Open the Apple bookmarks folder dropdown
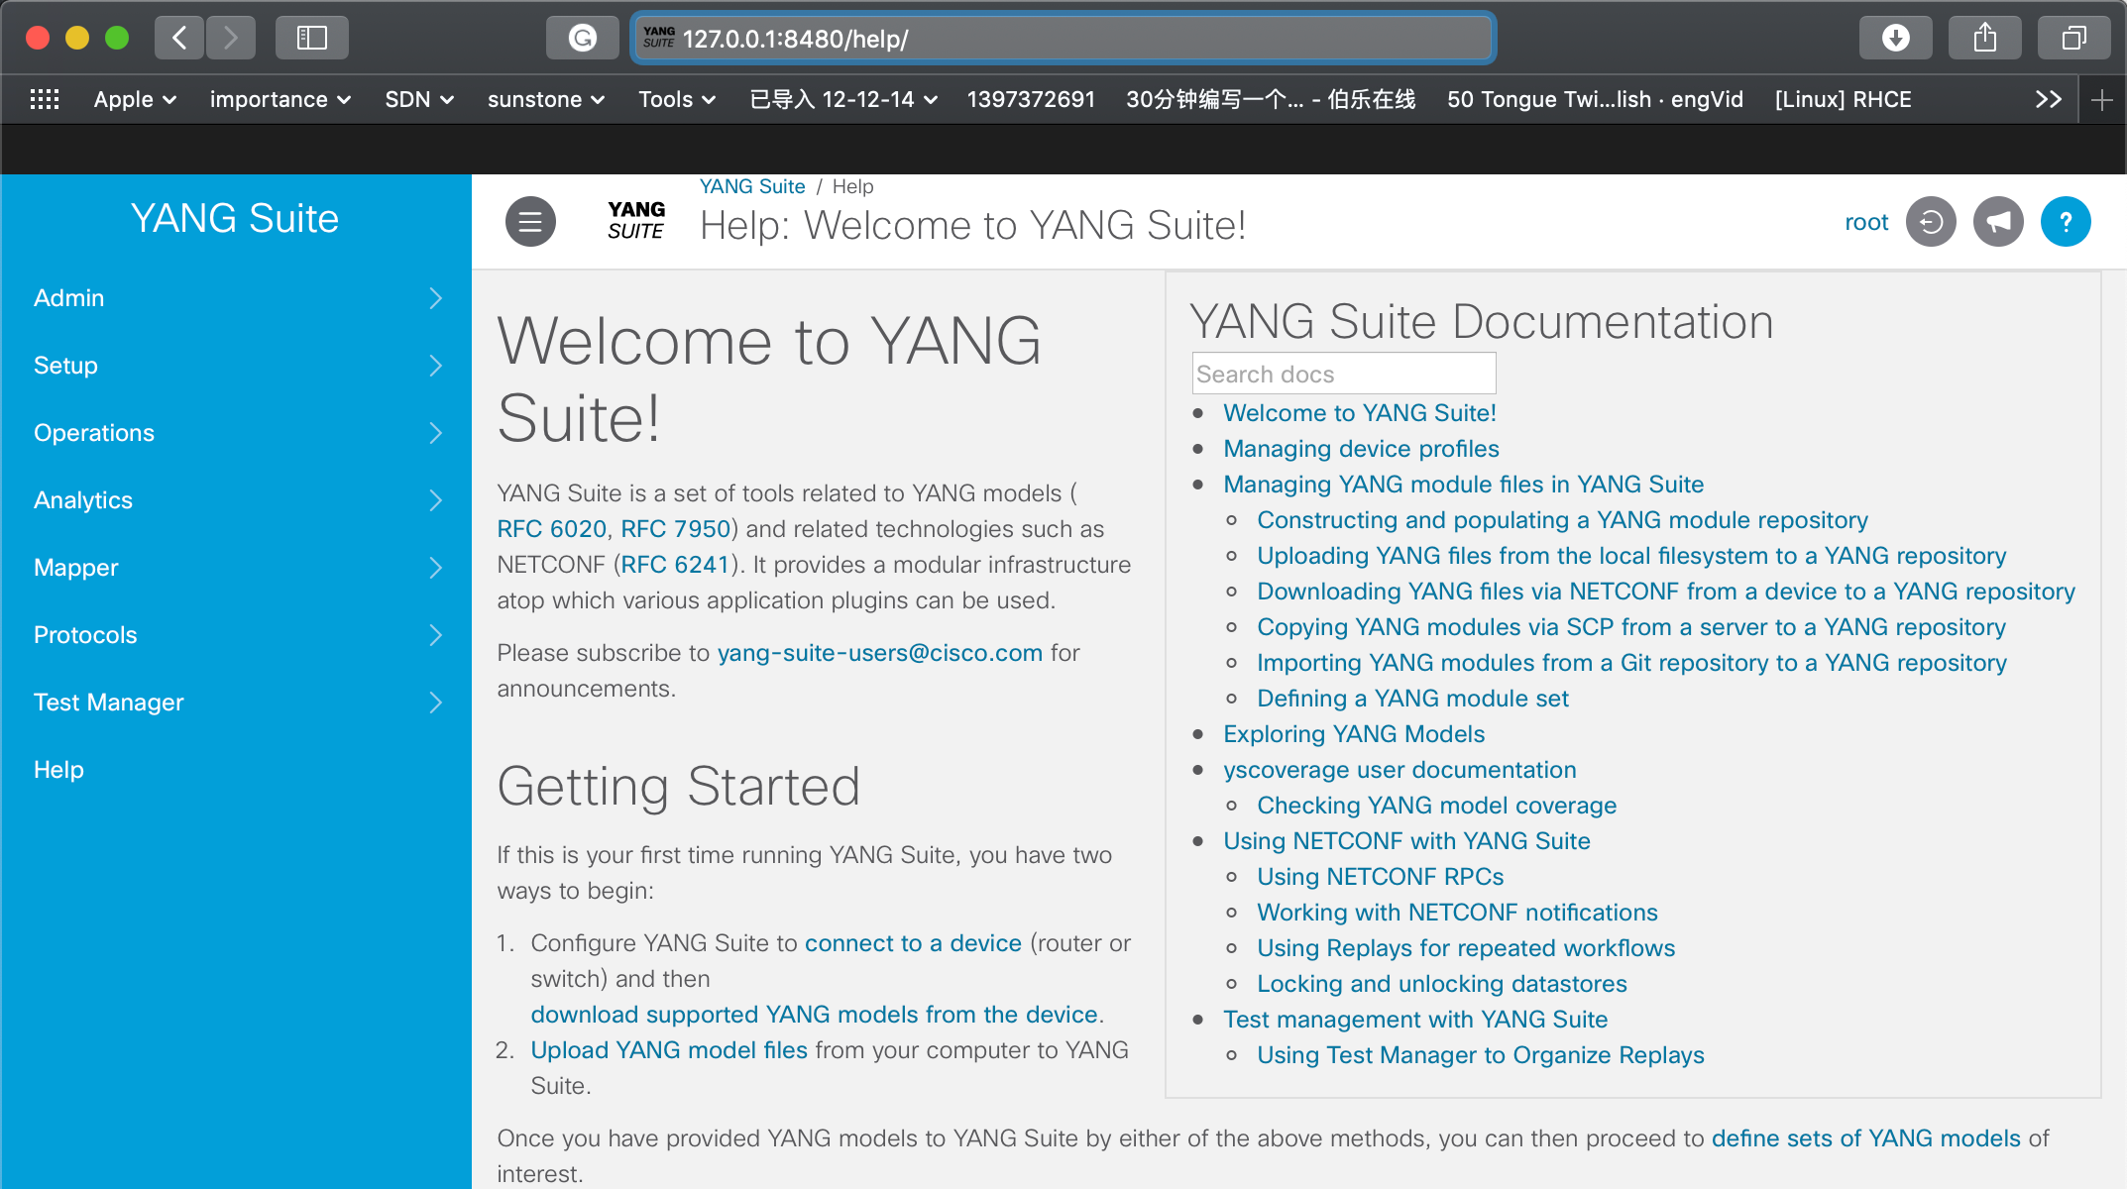 click(136, 99)
